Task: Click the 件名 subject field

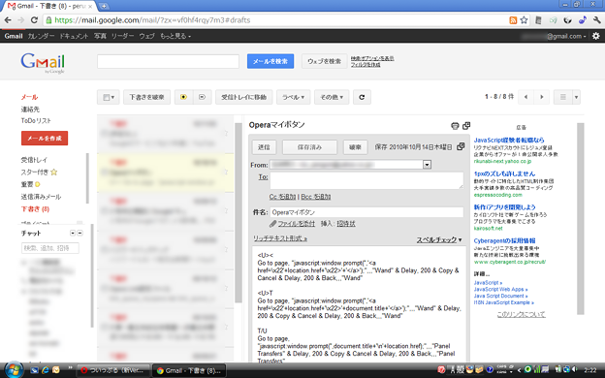Action: pyautogui.click(x=366, y=212)
